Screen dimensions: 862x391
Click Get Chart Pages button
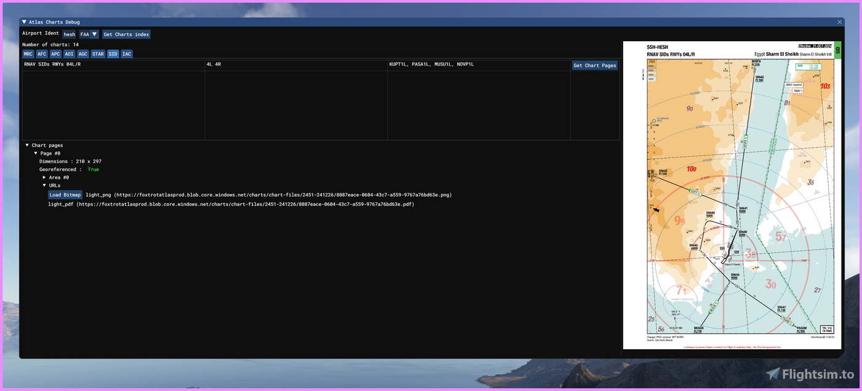point(594,65)
